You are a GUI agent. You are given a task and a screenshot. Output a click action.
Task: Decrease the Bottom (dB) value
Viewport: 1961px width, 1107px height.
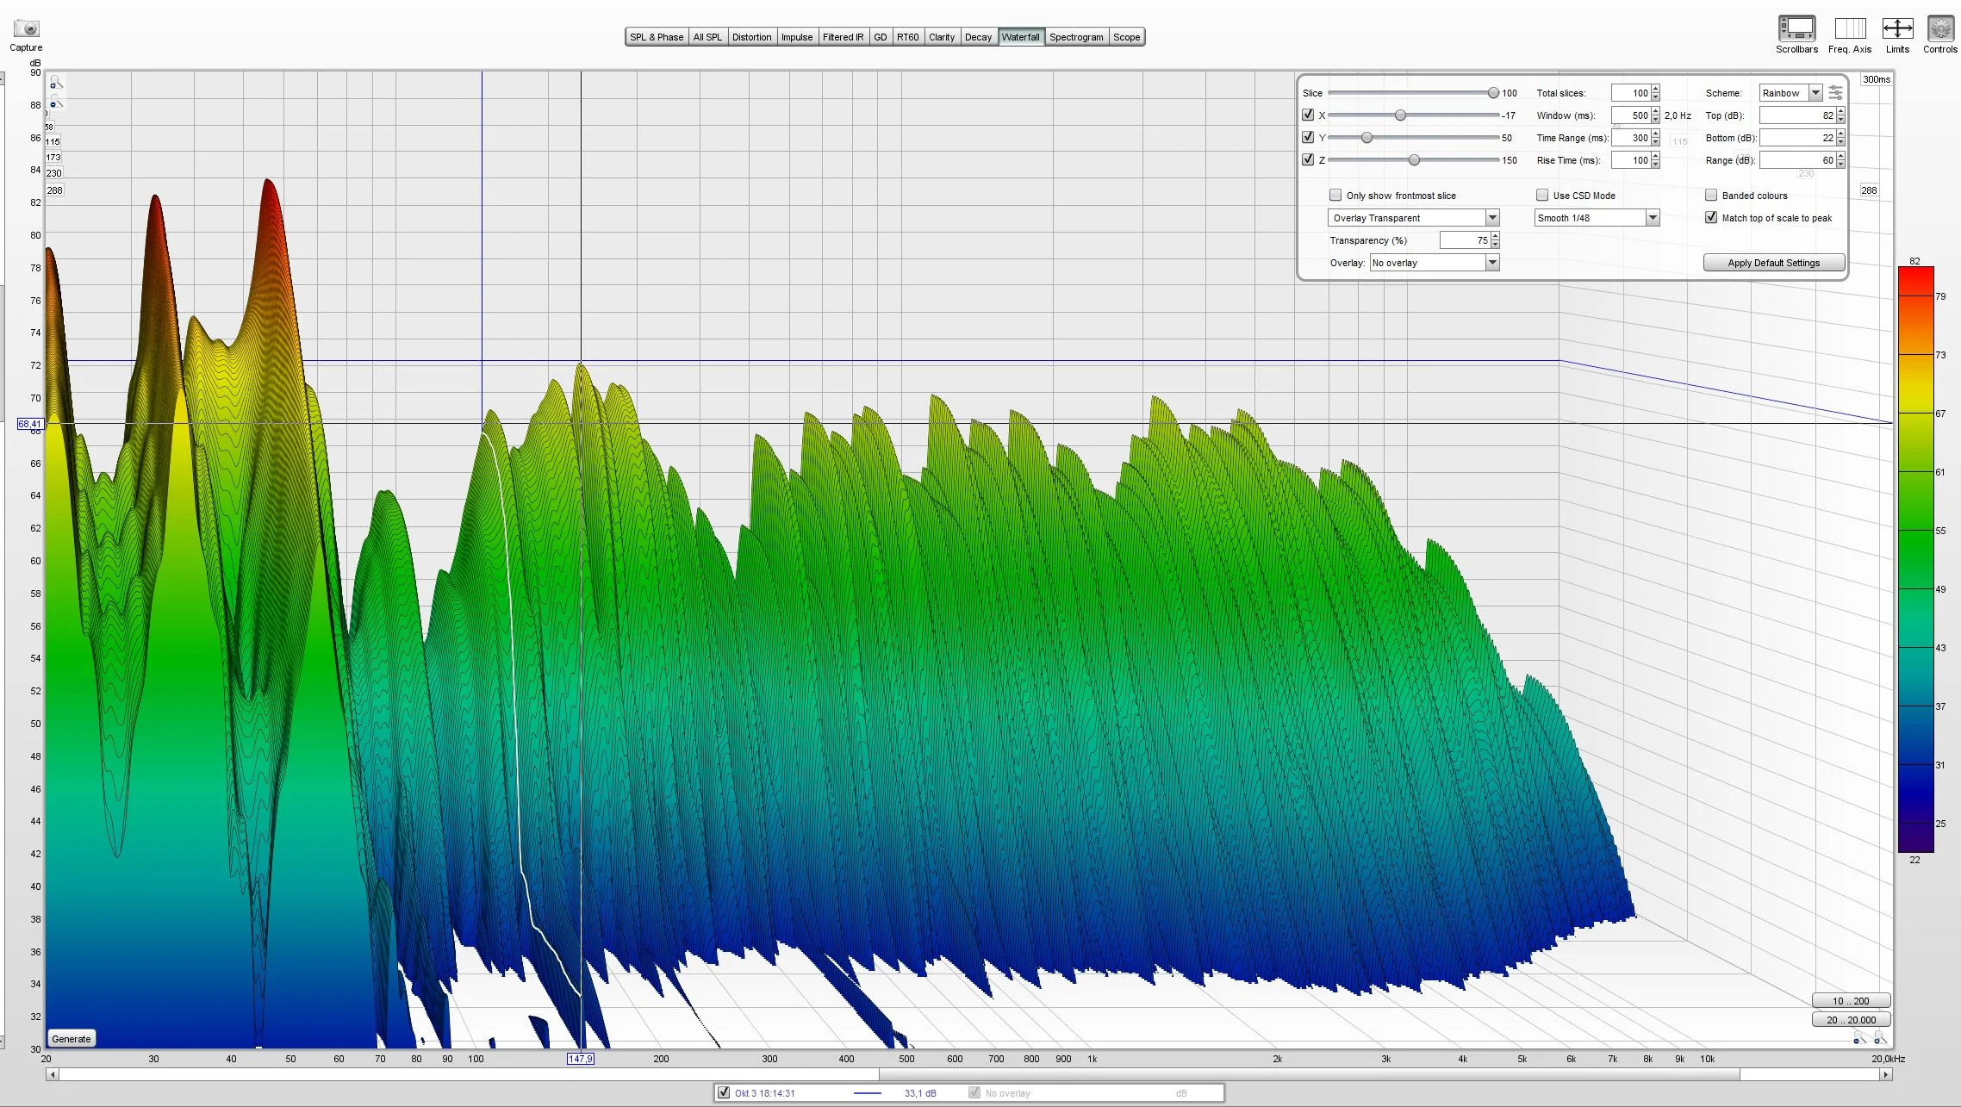click(x=1840, y=141)
